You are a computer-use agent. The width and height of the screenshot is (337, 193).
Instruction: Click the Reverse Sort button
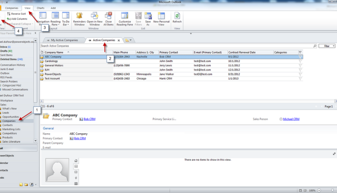(17, 14)
